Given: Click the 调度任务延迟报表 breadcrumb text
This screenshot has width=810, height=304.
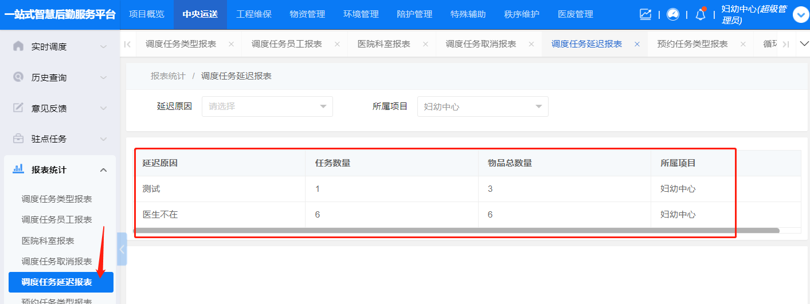Looking at the screenshot, I should pos(236,76).
